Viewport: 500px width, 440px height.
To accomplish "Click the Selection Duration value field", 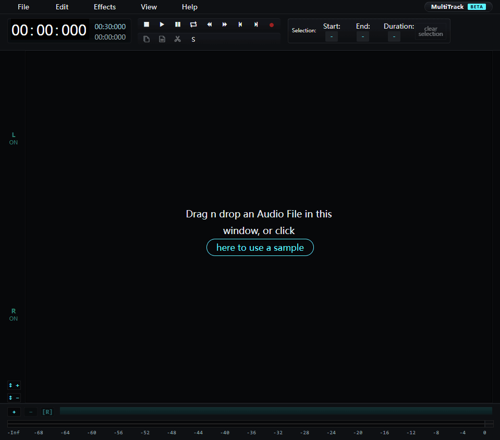I will (x=394, y=36).
